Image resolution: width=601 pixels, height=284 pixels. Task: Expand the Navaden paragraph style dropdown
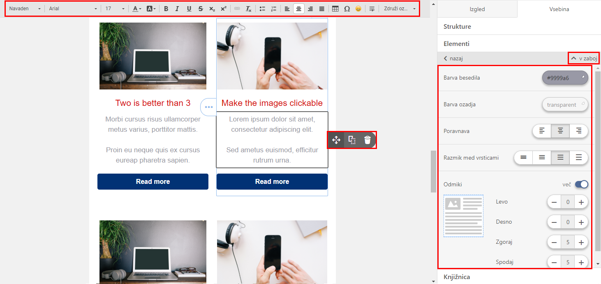click(x=25, y=9)
